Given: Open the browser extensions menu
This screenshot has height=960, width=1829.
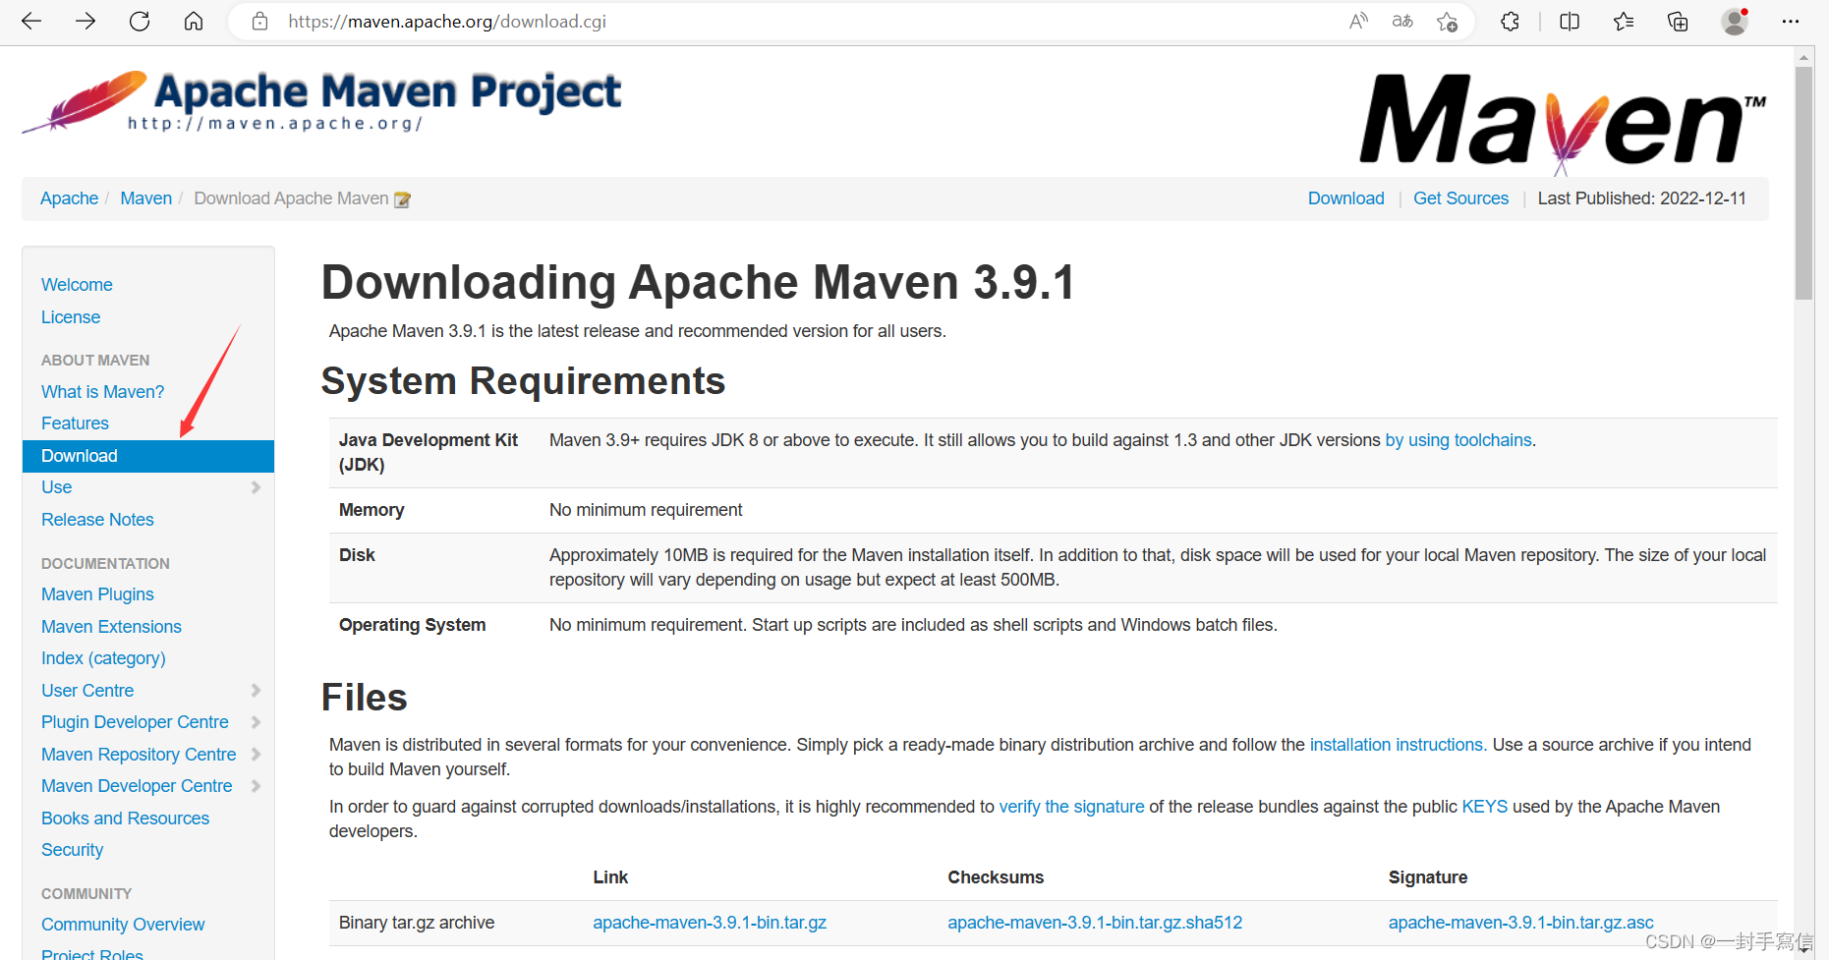Looking at the screenshot, I should (x=1511, y=22).
